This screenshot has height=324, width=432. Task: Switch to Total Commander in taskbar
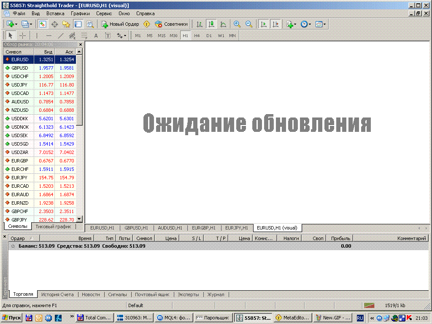click(x=94, y=318)
